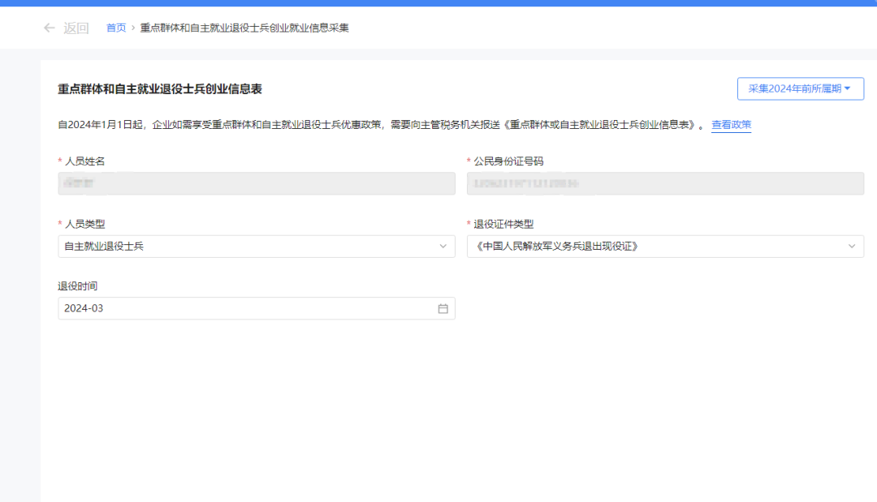
Task: Click the 退役时间 date input field
Action: coord(257,308)
